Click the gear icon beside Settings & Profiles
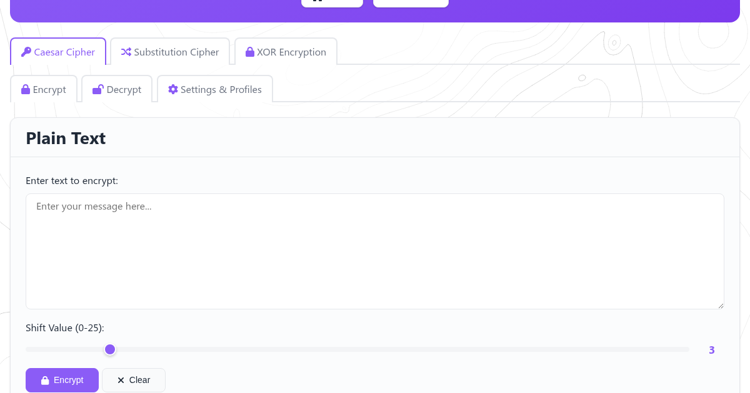Screen dimensions: 750x393 click(173, 90)
